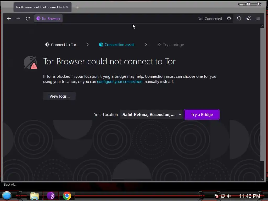Click the 'Connect to Tor' breadcrumb

click(61, 44)
